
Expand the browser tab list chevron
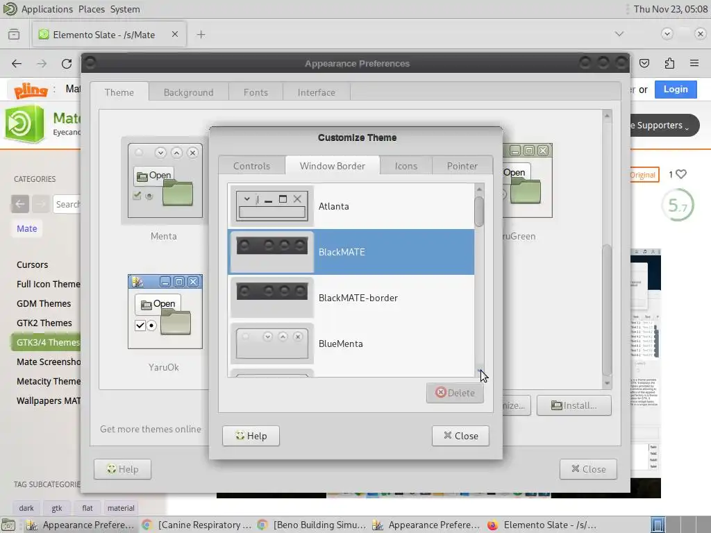(x=619, y=34)
